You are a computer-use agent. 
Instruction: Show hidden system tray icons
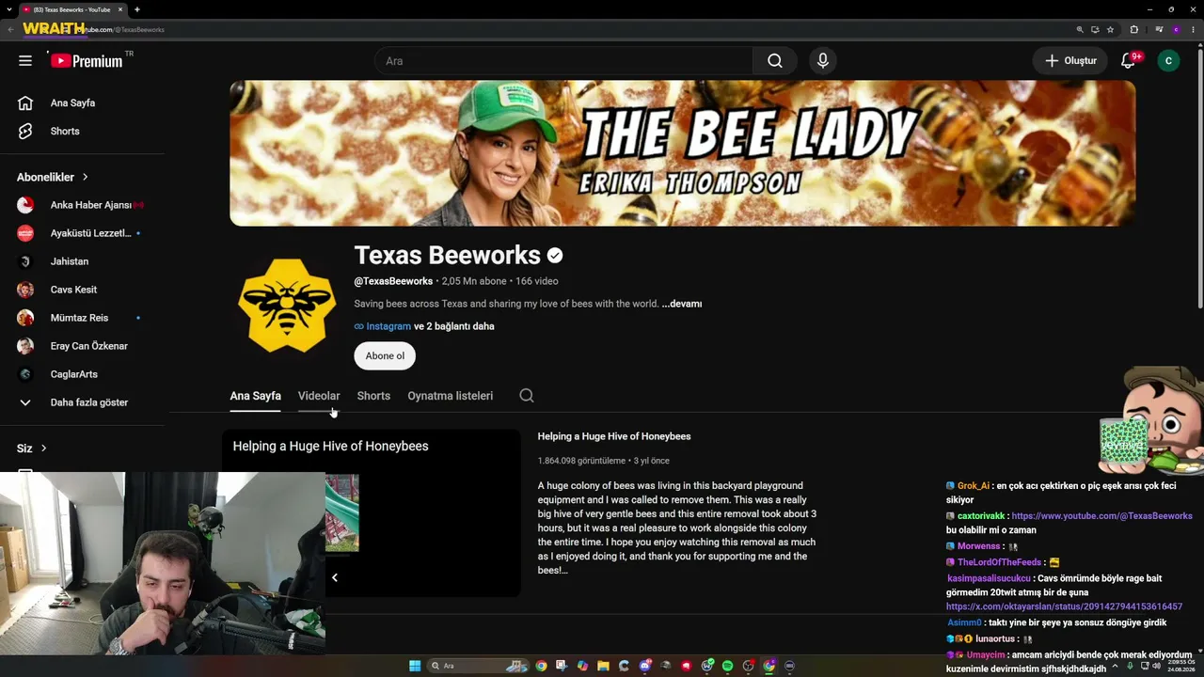click(x=1115, y=666)
